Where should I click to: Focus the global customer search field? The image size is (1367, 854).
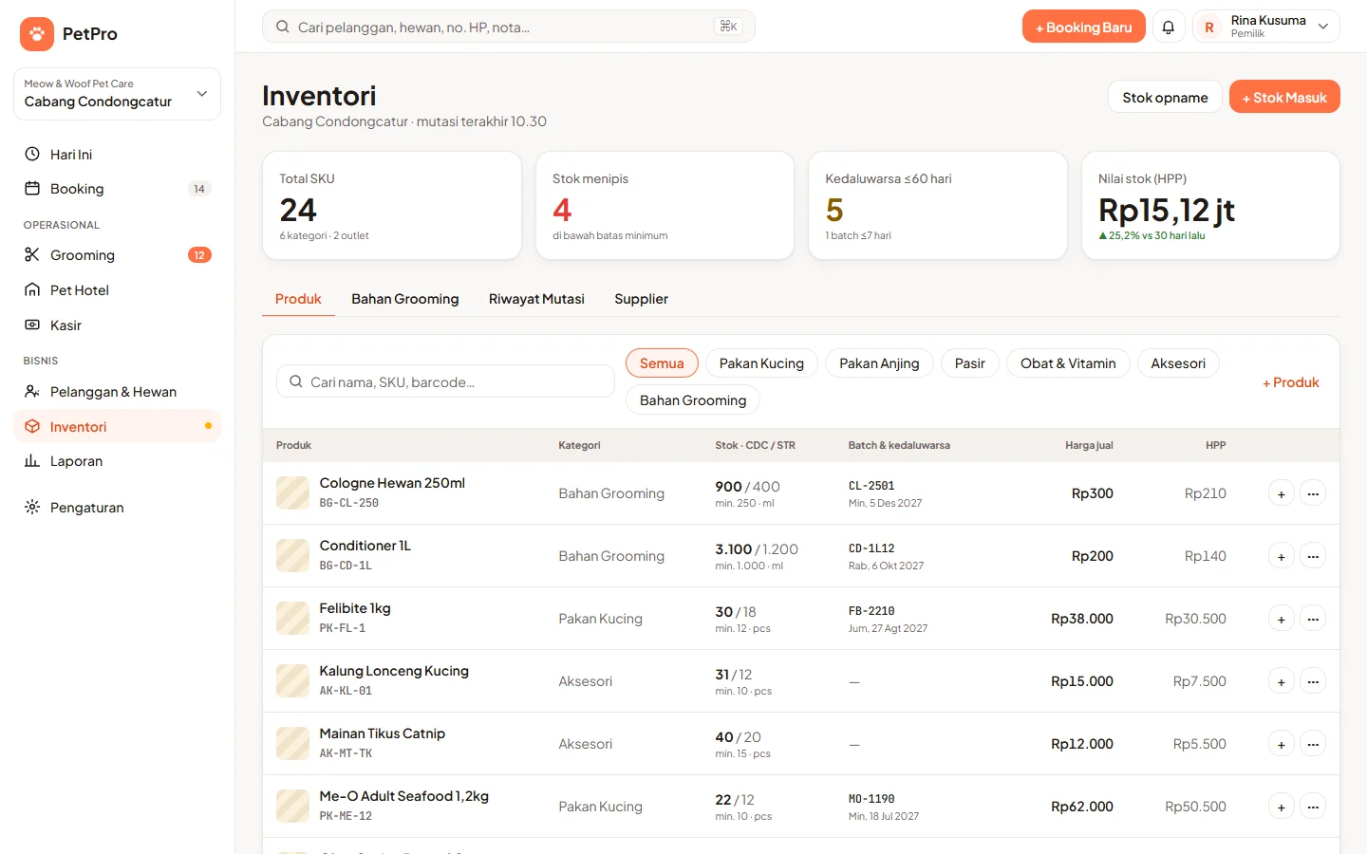pyautogui.click(x=509, y=27)
